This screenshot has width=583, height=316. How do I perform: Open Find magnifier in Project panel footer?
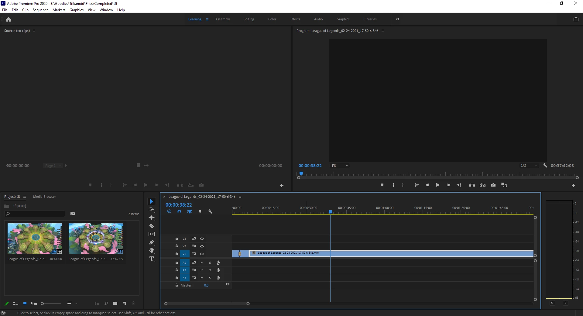(x=106, y=304)
